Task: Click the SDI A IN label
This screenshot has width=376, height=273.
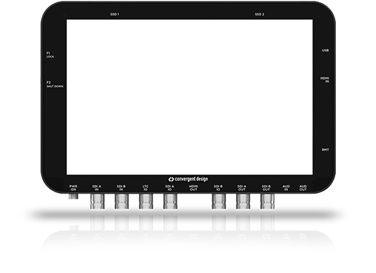Action: point(97,188)
